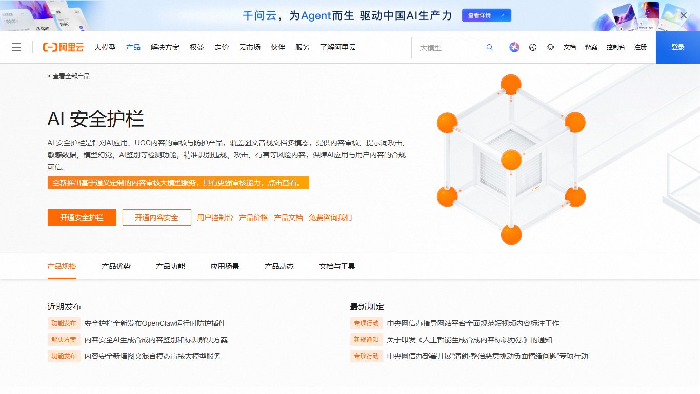Switch to the 产品优势 tab
Image resolution: width=700 pixels, height=394 pixels.
[x=116, y=266]
